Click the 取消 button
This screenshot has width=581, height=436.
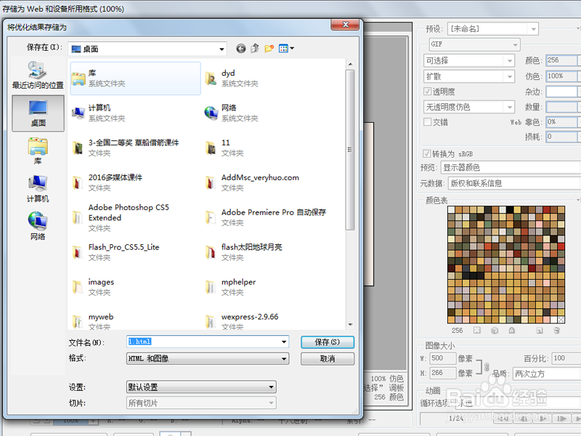(326, 358)
